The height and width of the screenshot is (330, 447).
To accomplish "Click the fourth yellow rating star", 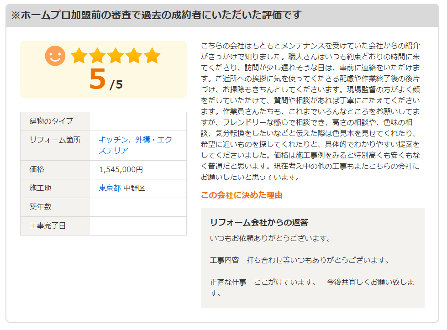I will click(134, 56).
